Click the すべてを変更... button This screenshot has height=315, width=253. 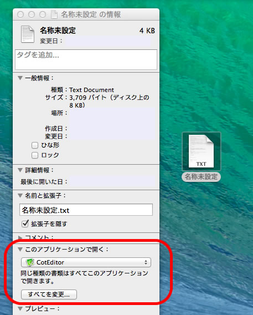click(49, 294)
